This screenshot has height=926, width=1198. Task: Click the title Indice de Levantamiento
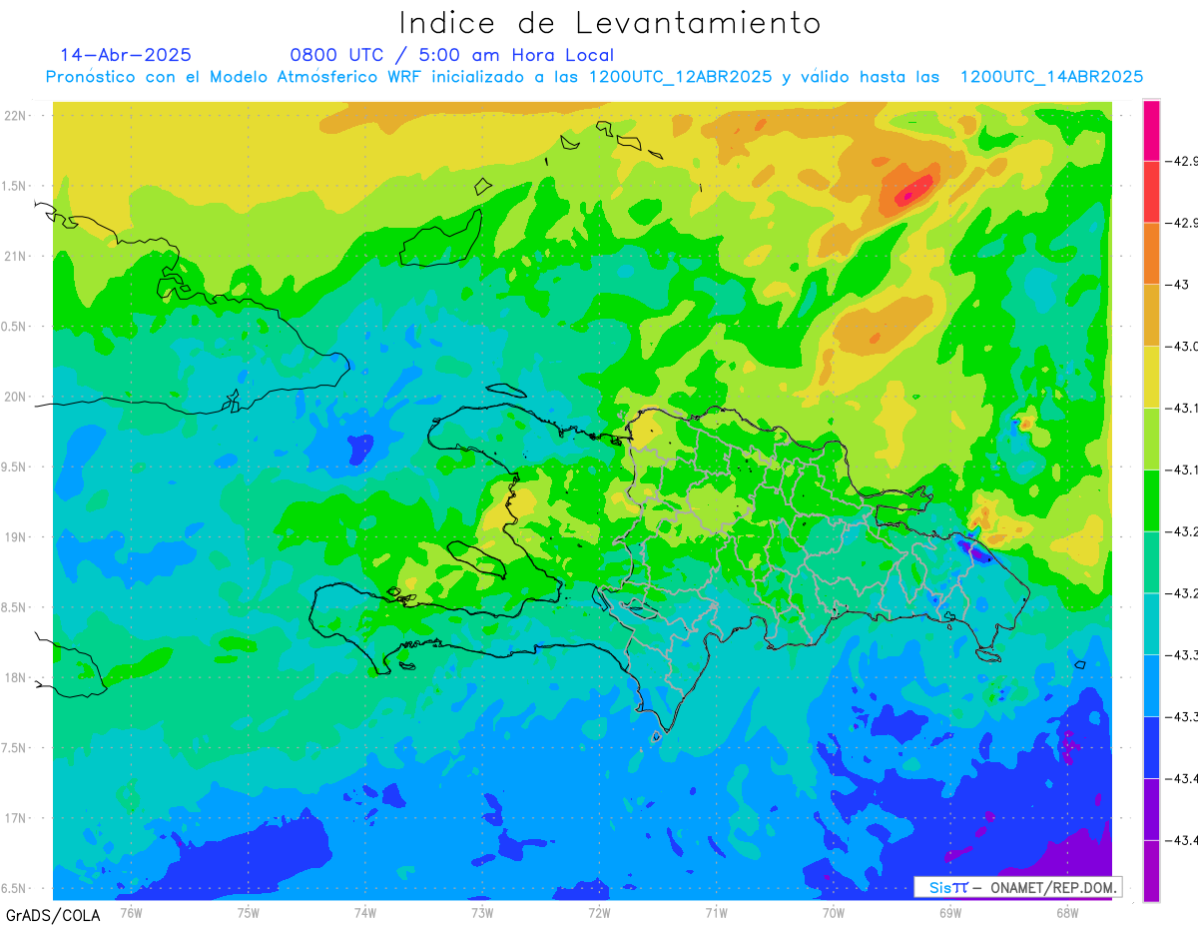(610, 23)
